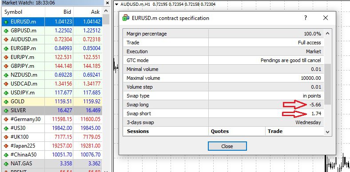
Task: Click the red down arrow beside AUDUSD.m
Action: pyautogui.click(x=6, y=39)
